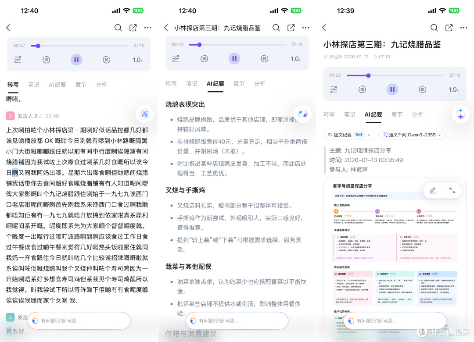Change 1.0x playback speed in left player
Viewport: 474px width, 342px height.
coord(137,60)
